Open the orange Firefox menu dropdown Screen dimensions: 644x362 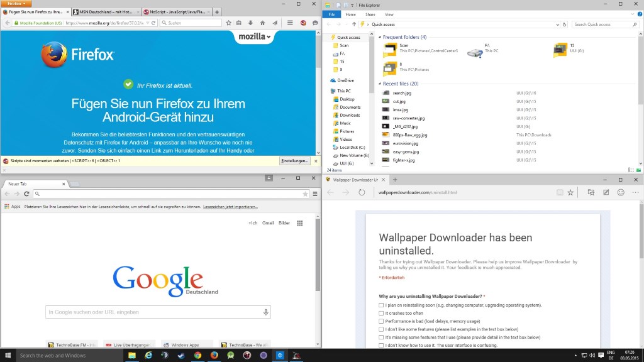click(x=16, y=3)
